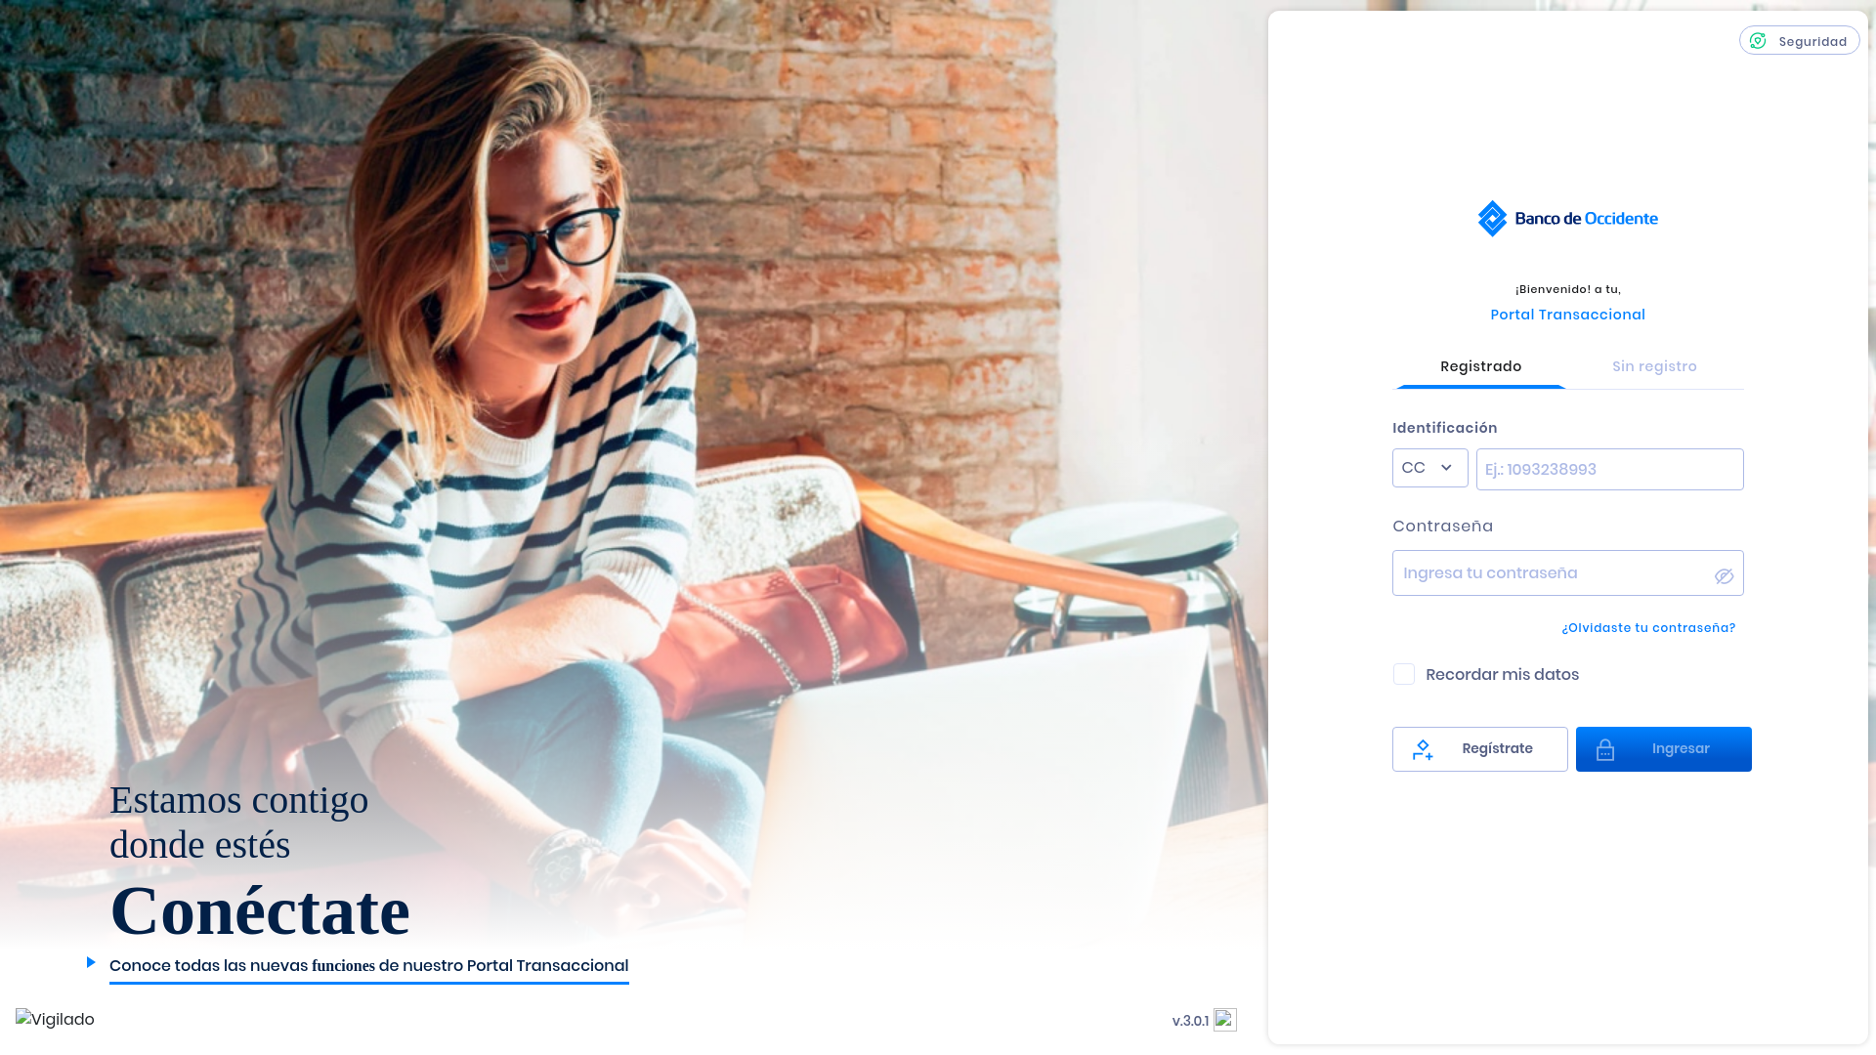This screenshot has width=1876, height=1055.
Task: Click the ¡Bienvenido! a tu, text
Action: tap(1567, 289)
